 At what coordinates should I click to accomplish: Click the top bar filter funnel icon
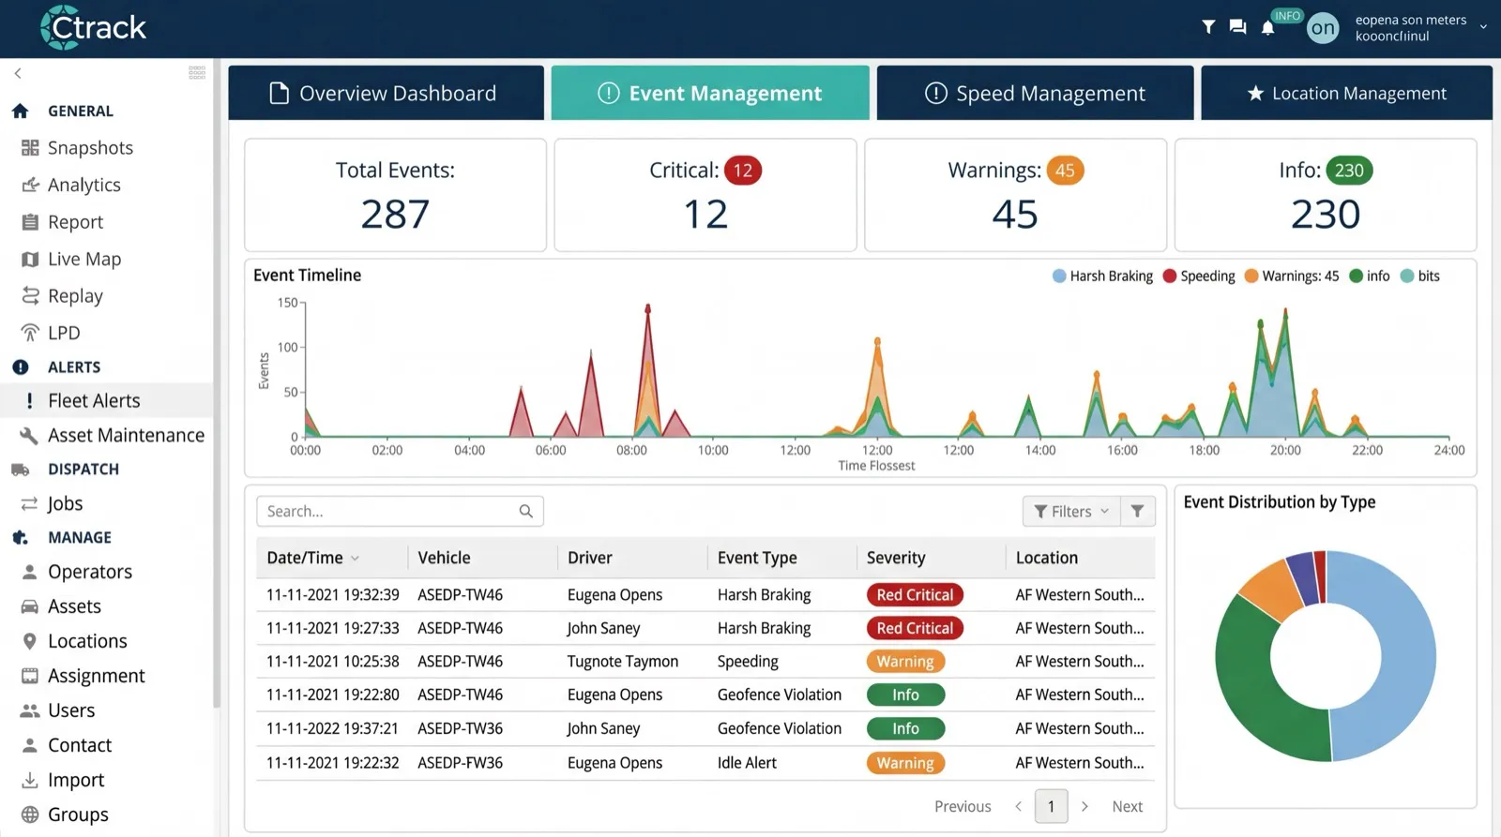(1208, 27)
